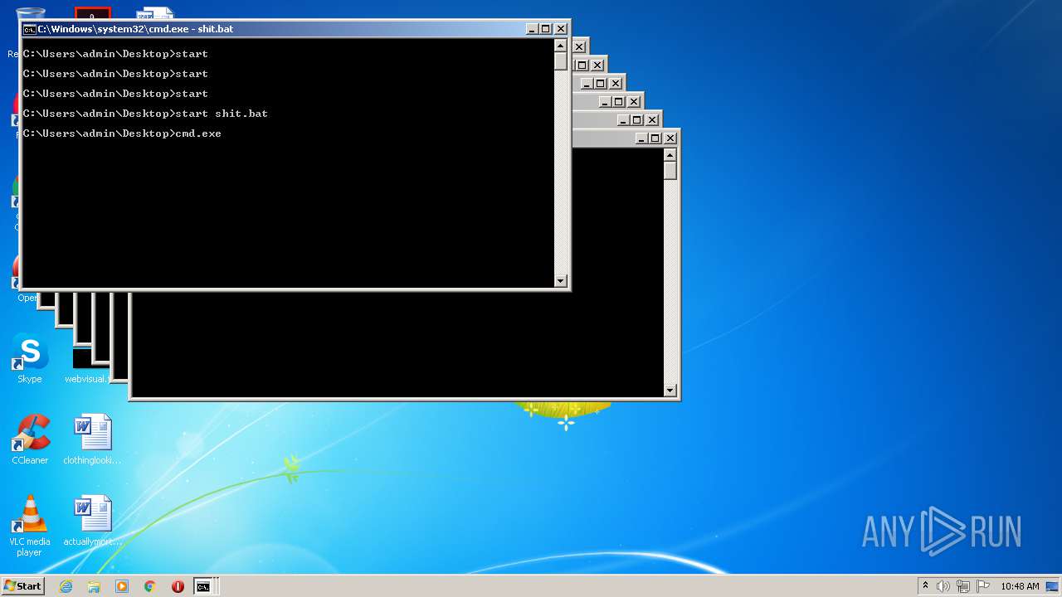1062x597 pixels.
Task: Open the CCleaner desktop shortcut
Action: click(30, 439)
